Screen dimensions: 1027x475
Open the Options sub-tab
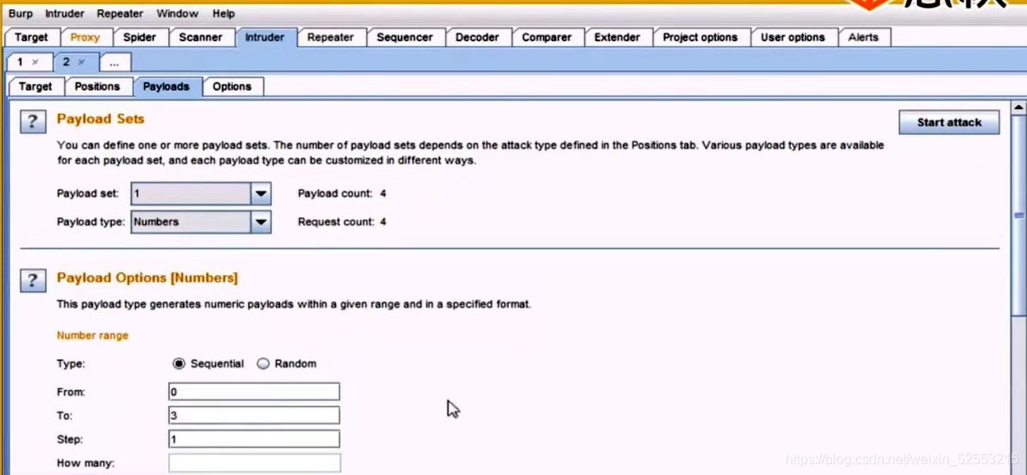[x=232, y=87]
